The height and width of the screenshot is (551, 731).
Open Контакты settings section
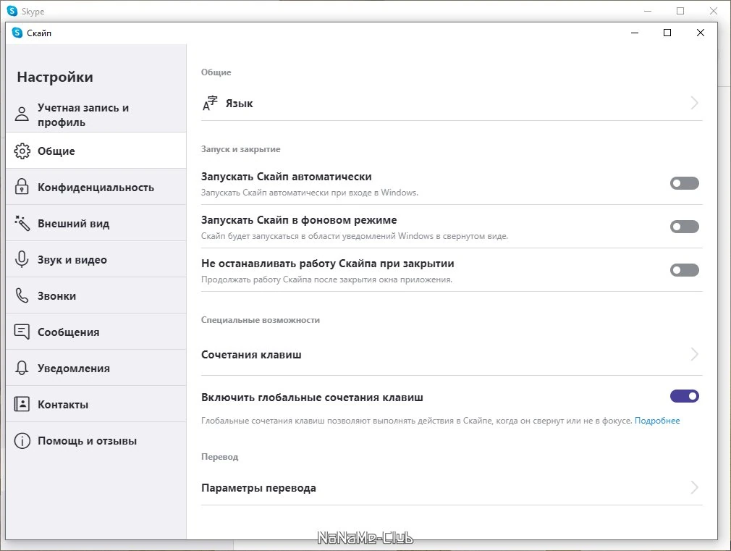tap(96, 404)
